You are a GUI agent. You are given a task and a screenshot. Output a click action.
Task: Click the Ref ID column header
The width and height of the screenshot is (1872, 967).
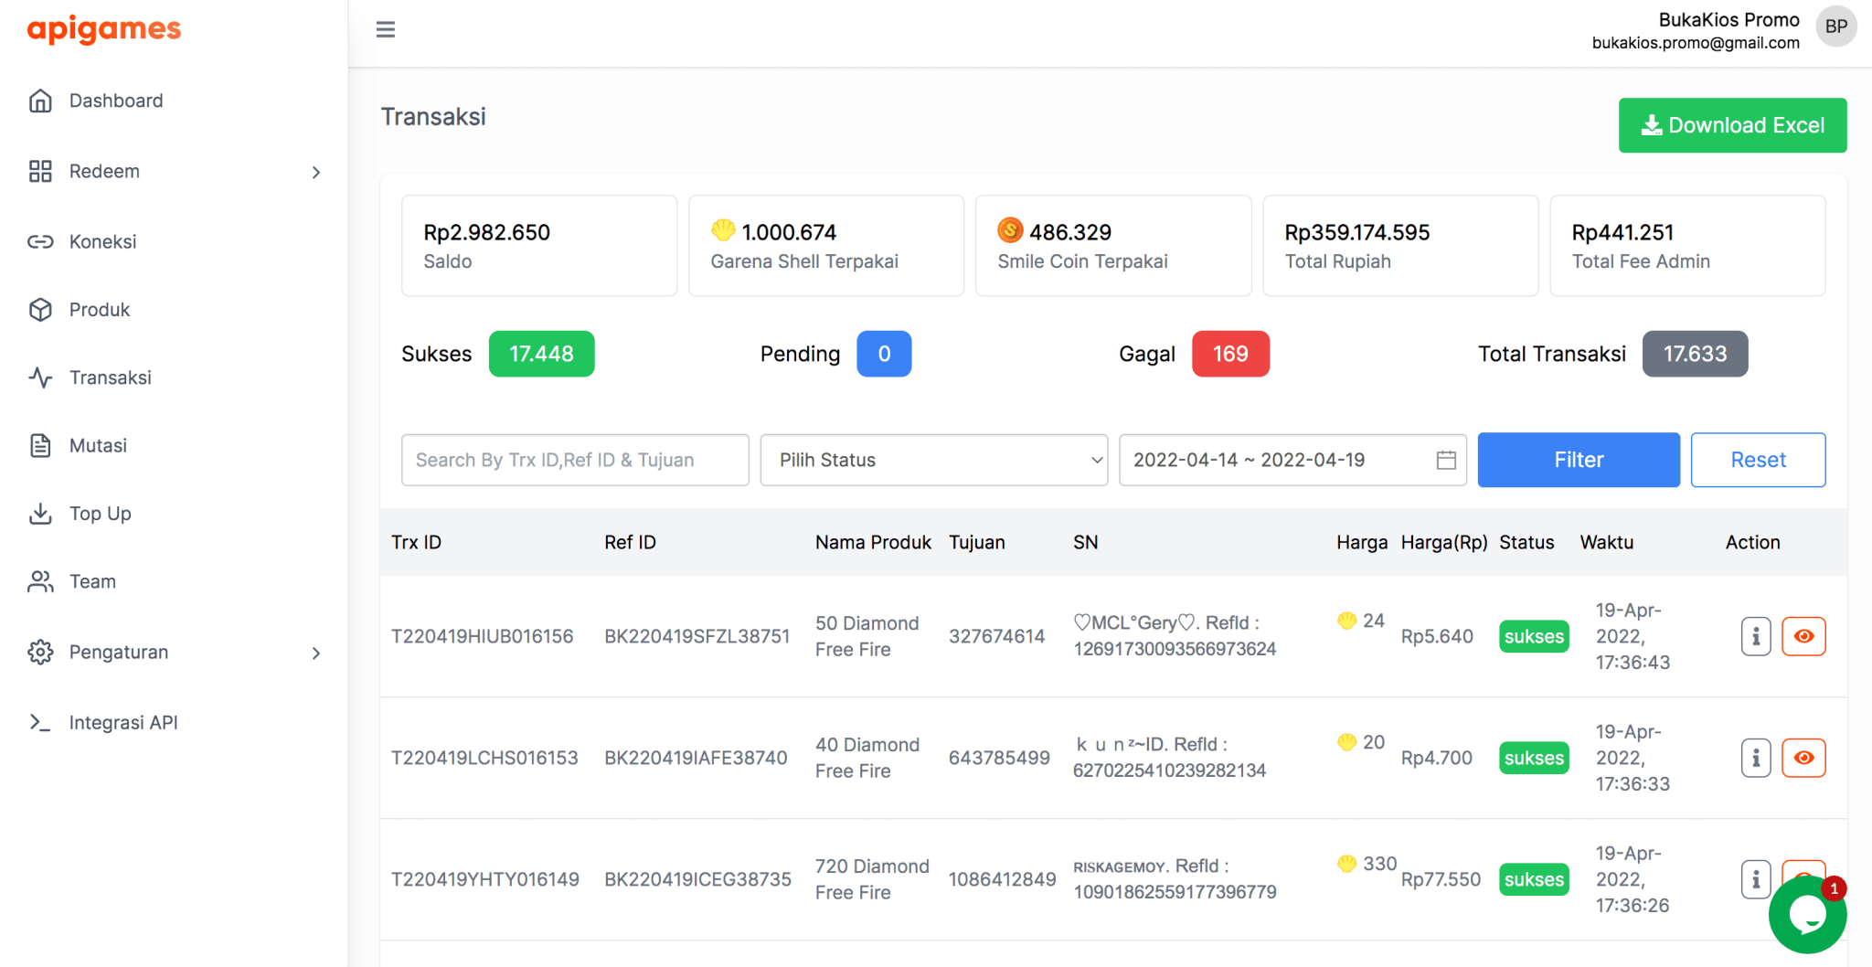630,542
